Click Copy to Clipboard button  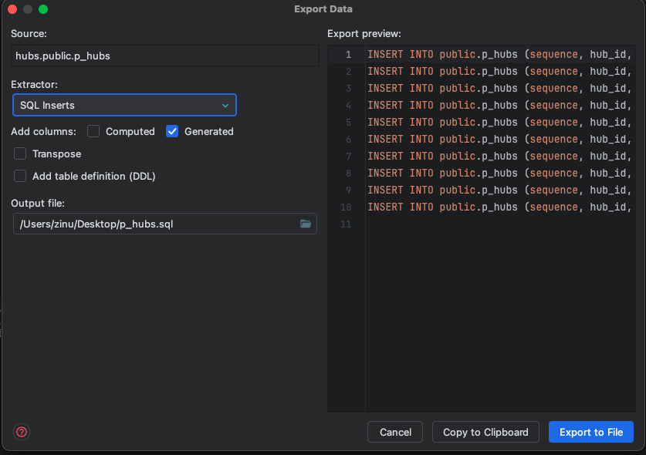pos(485,432)
